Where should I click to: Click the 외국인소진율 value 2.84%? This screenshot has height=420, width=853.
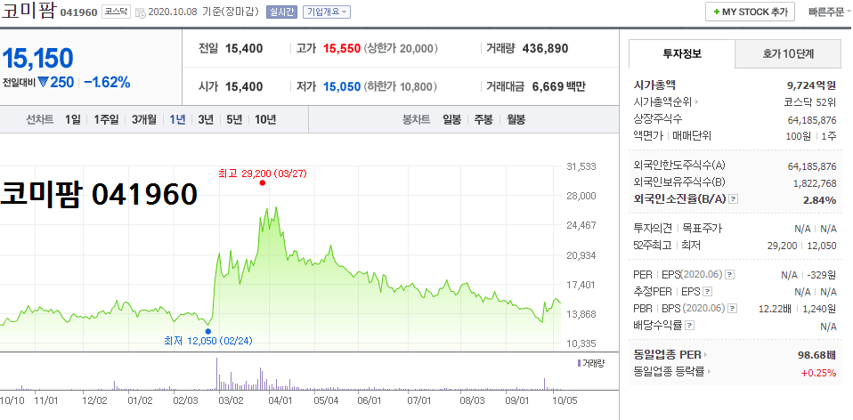pos(820,200)
